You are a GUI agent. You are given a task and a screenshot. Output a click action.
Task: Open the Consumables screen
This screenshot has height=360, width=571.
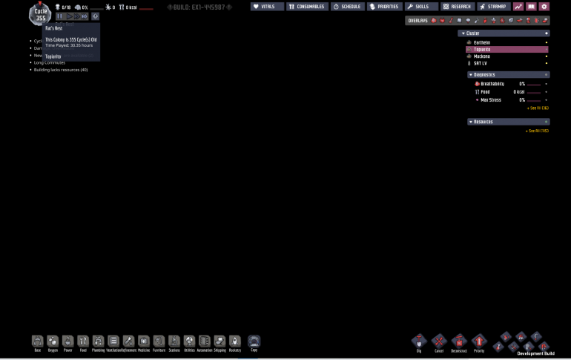(x=307, y=7)
